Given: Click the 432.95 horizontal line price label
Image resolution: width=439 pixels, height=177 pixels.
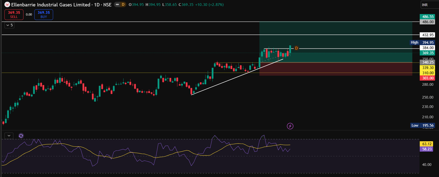Looking at the screenshot, I should pos(427,35).
